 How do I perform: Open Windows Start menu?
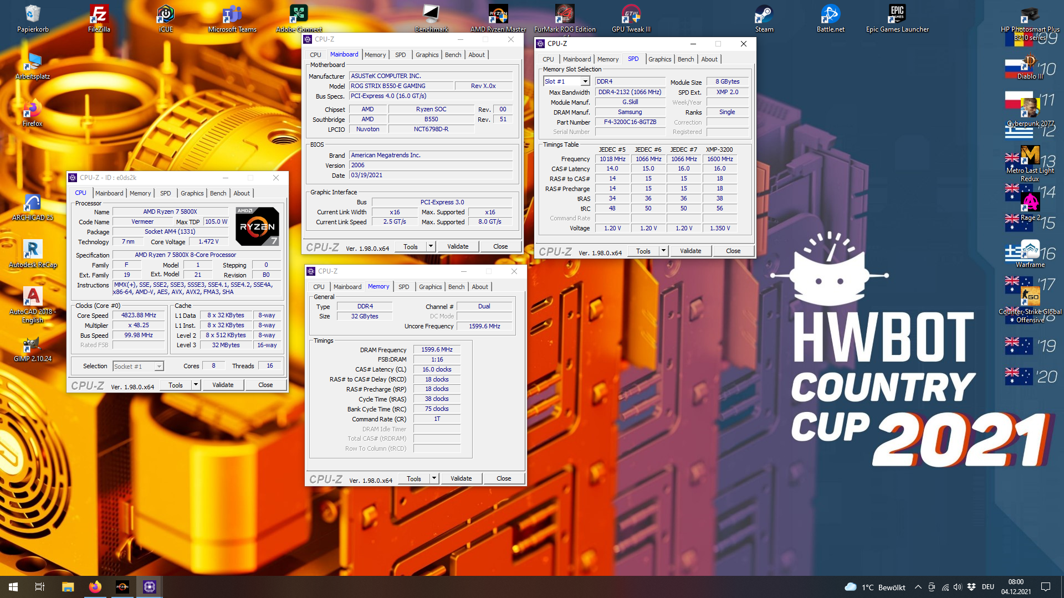coord(13,587)
